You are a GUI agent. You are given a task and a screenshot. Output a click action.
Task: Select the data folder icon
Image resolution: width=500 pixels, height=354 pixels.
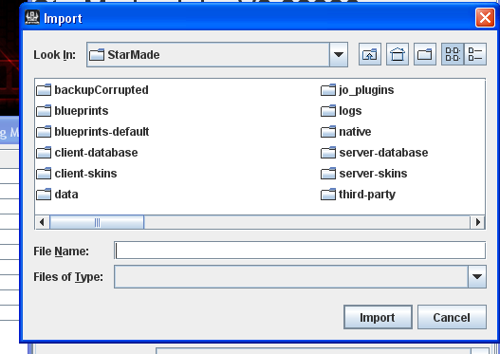point(44,195)
